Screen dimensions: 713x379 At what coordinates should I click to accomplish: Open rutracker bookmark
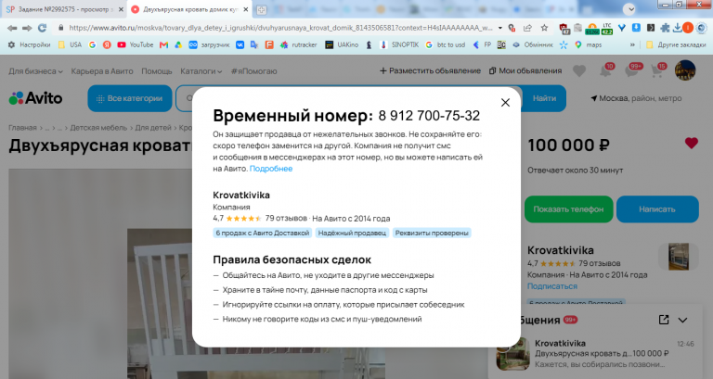(299, 44)
